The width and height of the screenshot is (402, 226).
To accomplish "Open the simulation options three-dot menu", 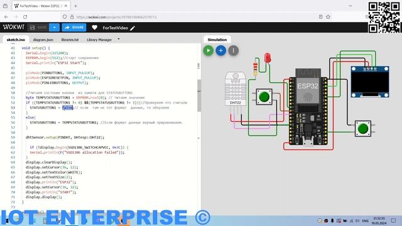I will coord(233,50).
